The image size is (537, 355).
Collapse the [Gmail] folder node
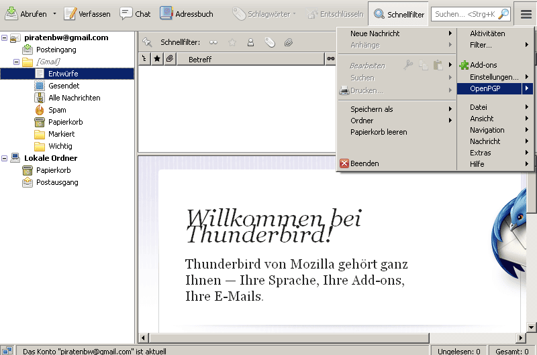click(16, 62)
